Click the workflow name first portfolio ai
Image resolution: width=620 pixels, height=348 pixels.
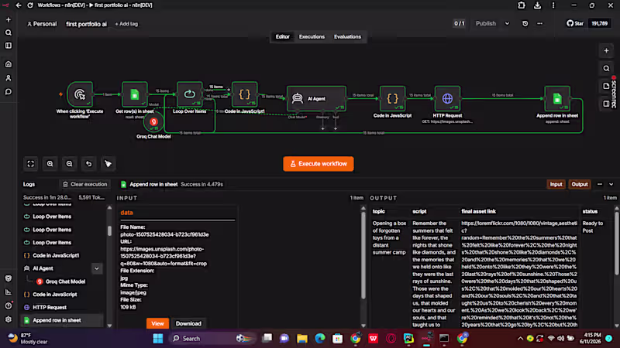(86, 24)
